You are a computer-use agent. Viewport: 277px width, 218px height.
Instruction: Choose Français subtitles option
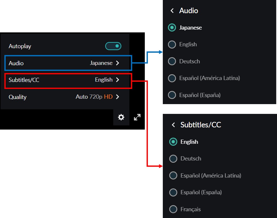tap(173, 209)
